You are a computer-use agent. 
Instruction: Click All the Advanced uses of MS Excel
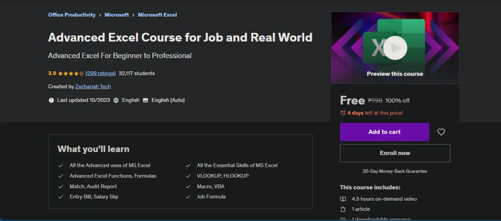click(x=110, y=166)
